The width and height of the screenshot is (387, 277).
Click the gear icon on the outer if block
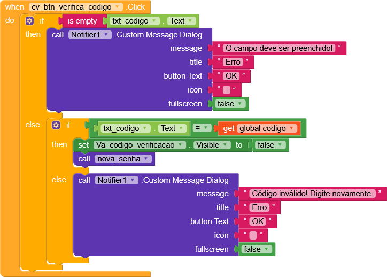(29, 21)
